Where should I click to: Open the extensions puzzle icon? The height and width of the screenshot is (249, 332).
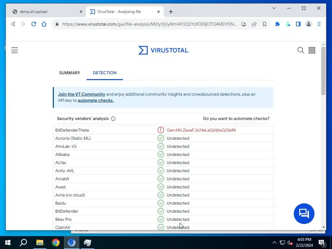tap(278, 24)
